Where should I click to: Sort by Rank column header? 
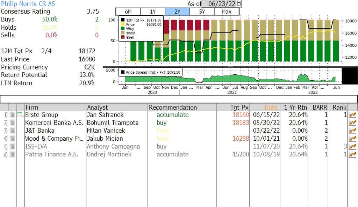coord(338,108)
